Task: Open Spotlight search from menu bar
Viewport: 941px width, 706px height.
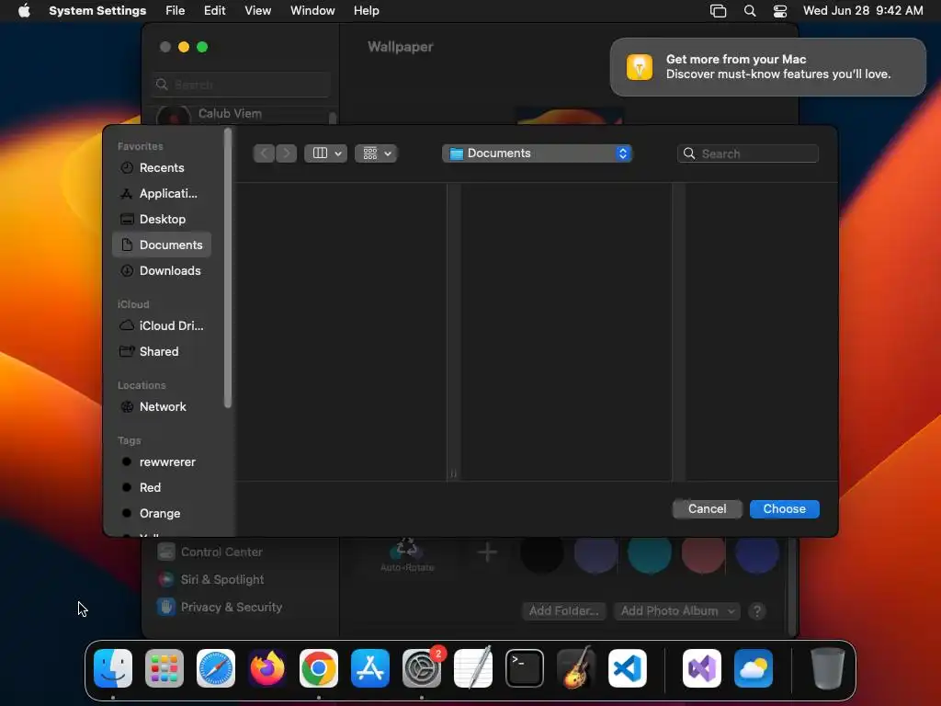Action: coord(750,11)
